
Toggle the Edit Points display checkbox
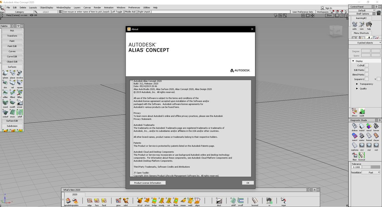[x=367, y=70]
